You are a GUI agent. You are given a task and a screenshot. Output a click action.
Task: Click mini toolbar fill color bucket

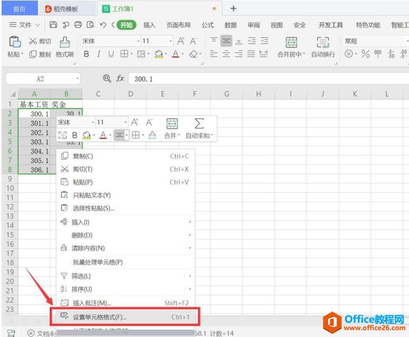coord(87,135)
